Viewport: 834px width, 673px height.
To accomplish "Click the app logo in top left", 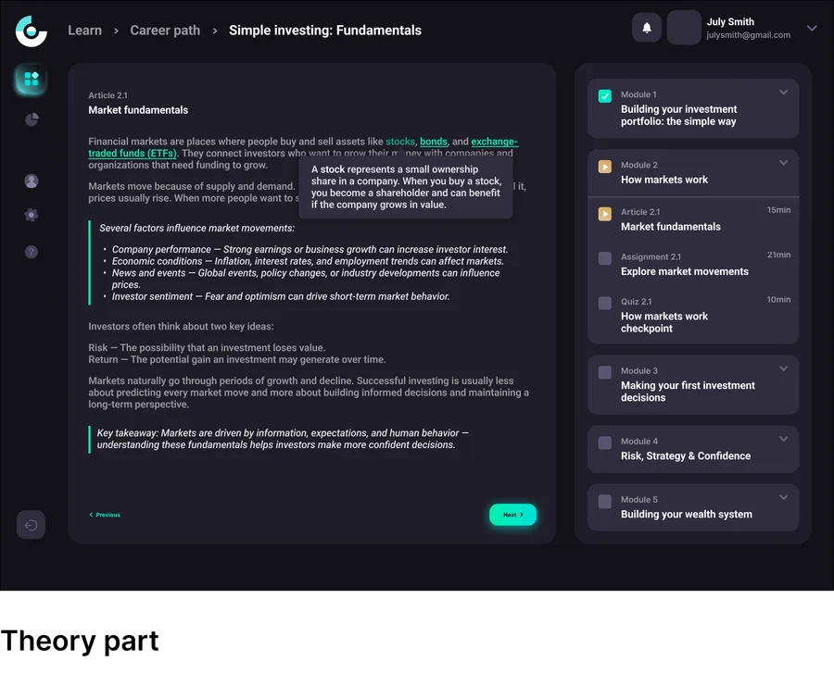I will click(31, 31).
